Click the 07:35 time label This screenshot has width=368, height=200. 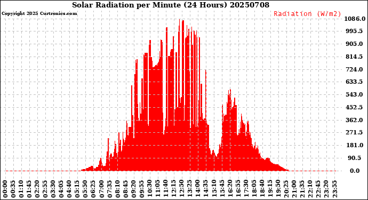(110, 189)
